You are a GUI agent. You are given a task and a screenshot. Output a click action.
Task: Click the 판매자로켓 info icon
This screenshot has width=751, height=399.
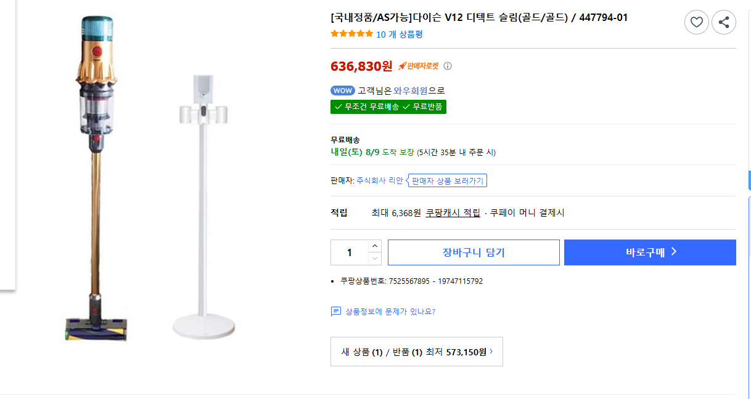(448, 66)
